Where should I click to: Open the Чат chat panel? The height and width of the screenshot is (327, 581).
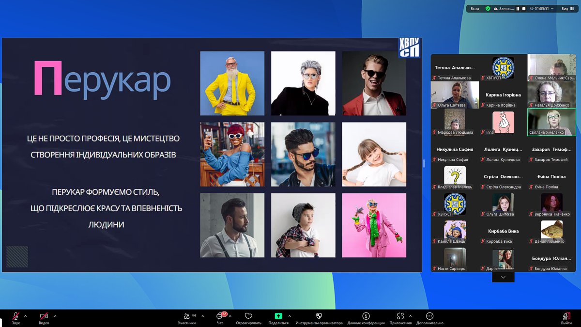coord(220,318)
